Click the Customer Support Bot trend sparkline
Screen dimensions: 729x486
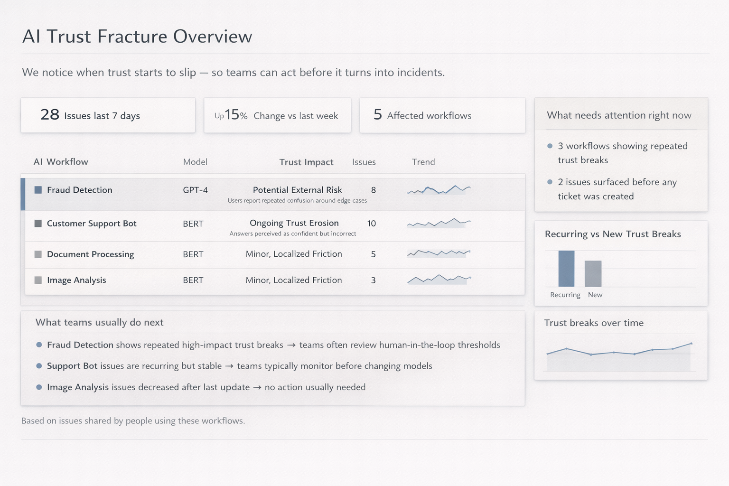pyautogui.click(x=438, y=222)
